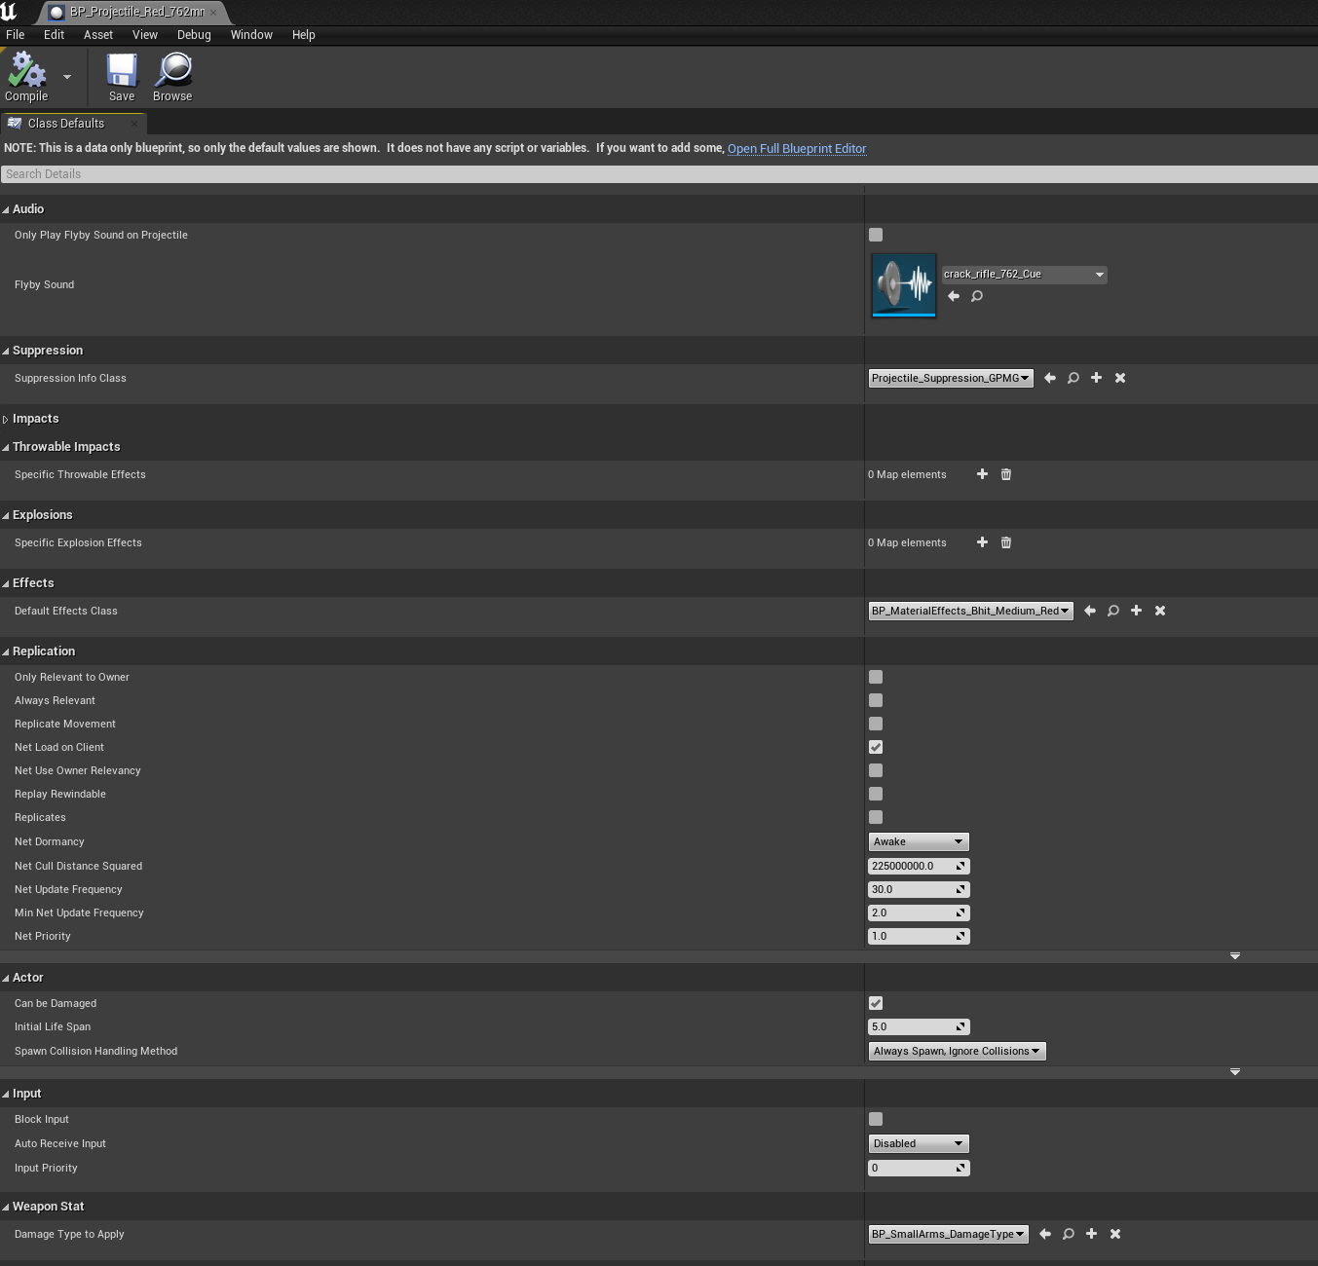Open BP_MaterialEffects_Bhit_Medium_Red dropdown
Image resolution: width=1318 pixels, height=1266 pixels.
pos(971,611)
